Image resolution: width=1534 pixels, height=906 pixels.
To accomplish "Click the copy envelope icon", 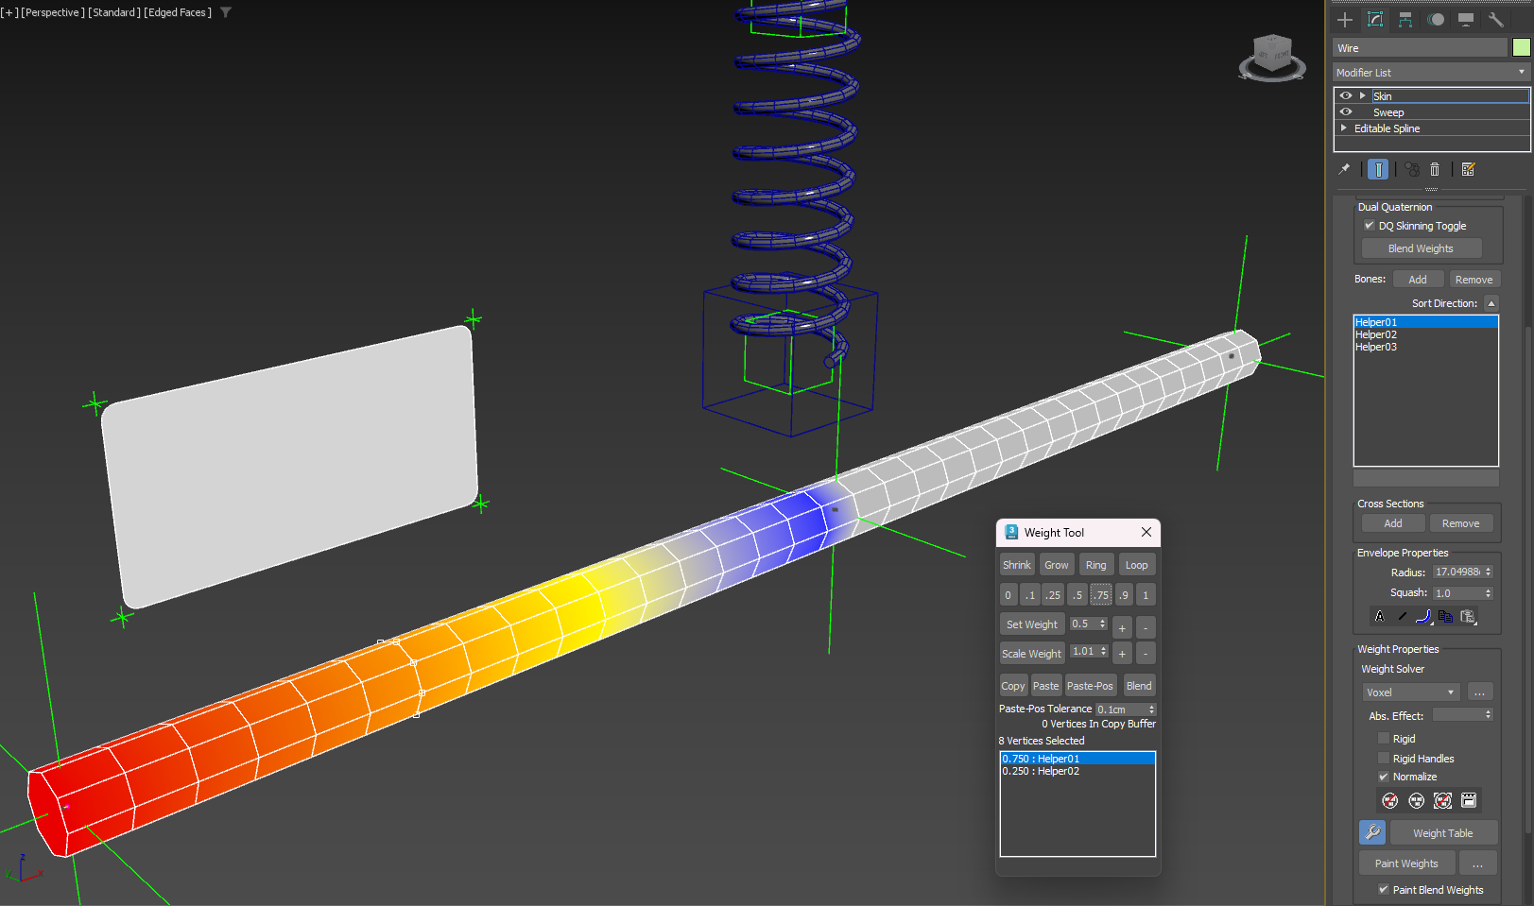I will click(x=1445, y=616).
